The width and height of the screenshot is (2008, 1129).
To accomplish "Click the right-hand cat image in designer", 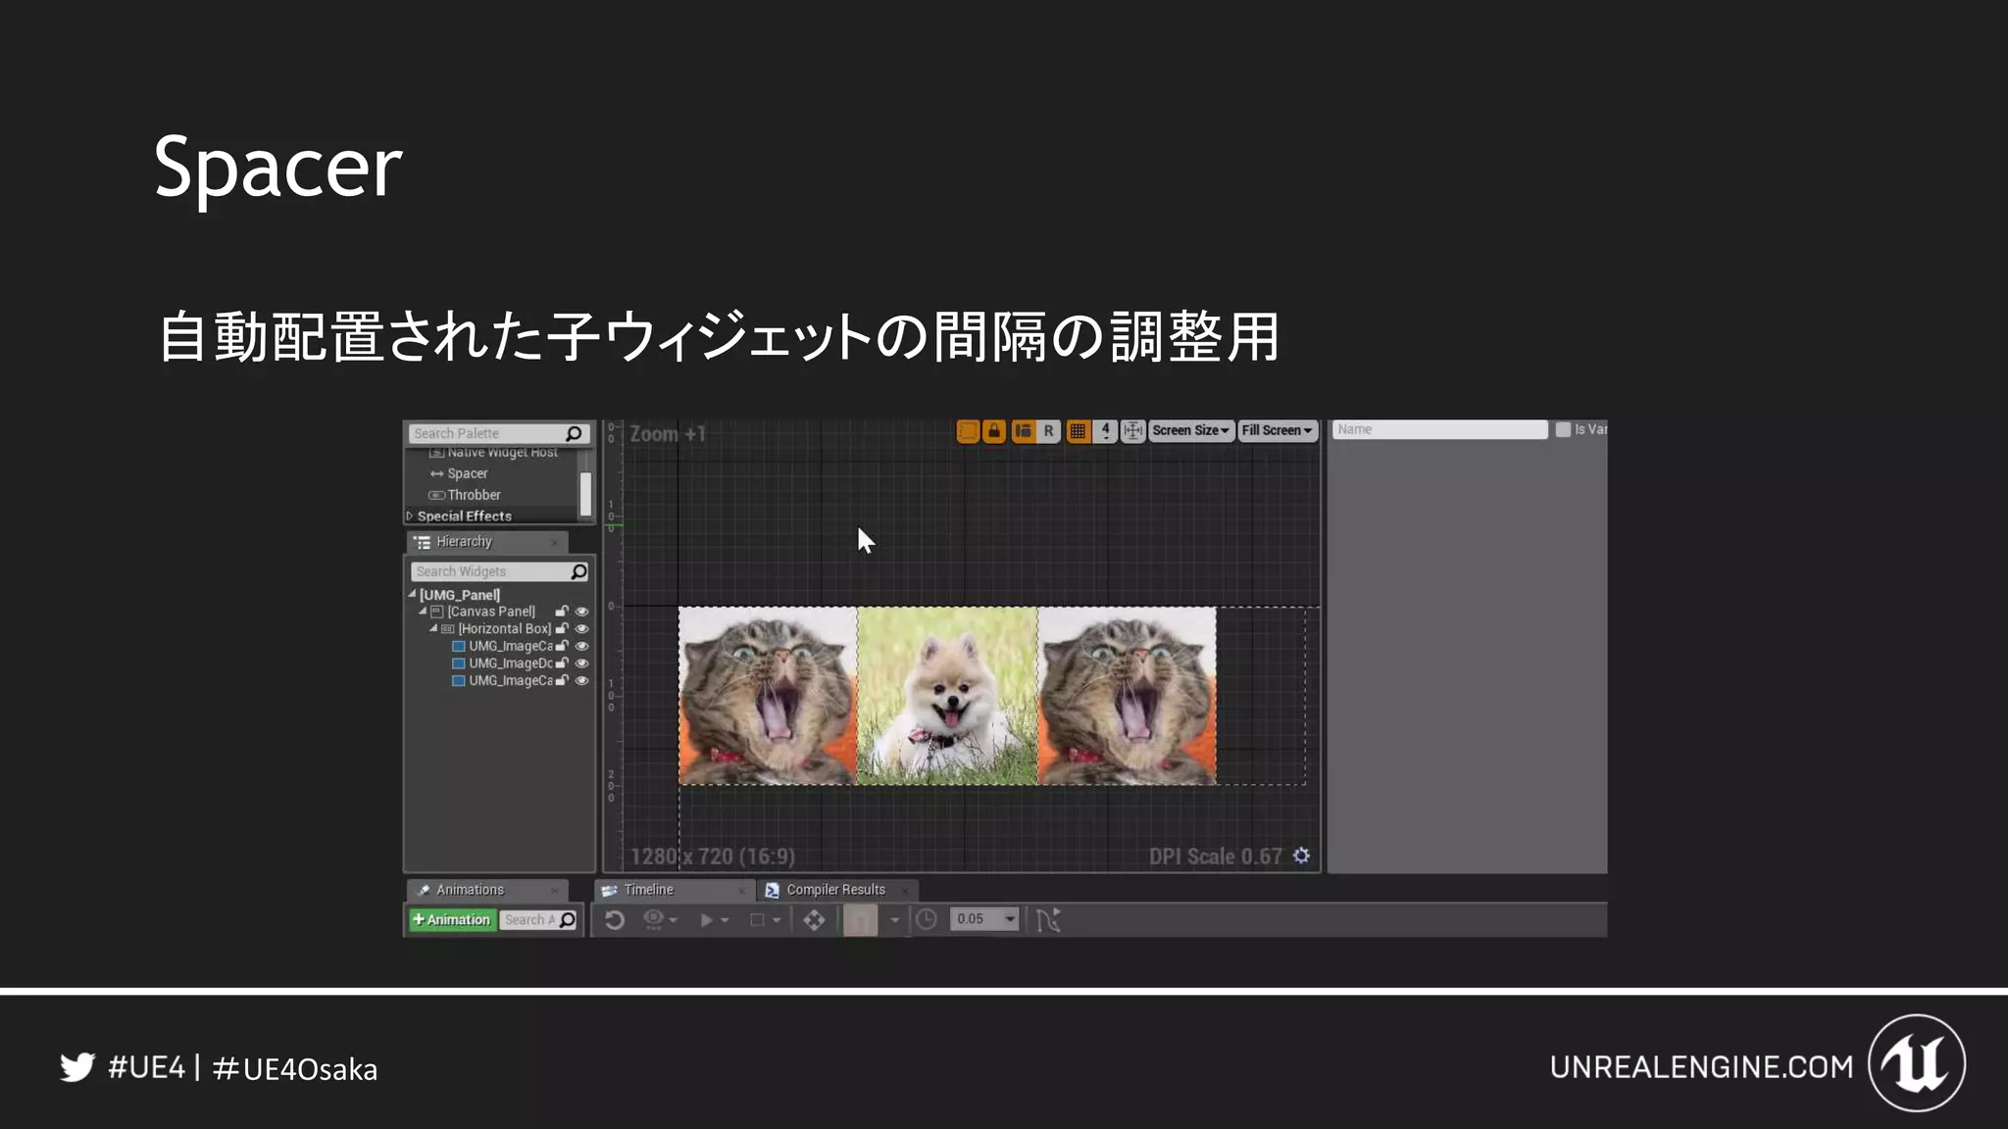I will click(x=1128, y=696).
